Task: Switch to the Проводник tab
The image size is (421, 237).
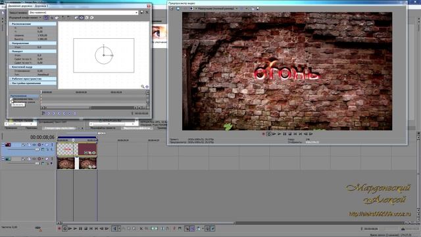Action: click(11, 128)
